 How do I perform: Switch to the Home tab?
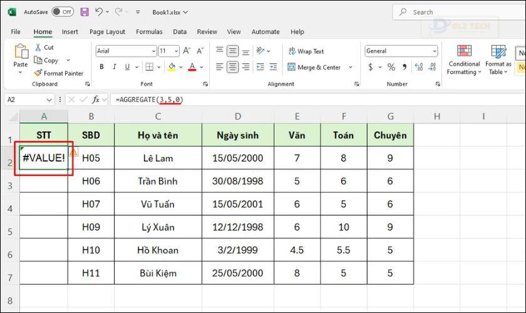pyautogui.click(x=43, y=31)
